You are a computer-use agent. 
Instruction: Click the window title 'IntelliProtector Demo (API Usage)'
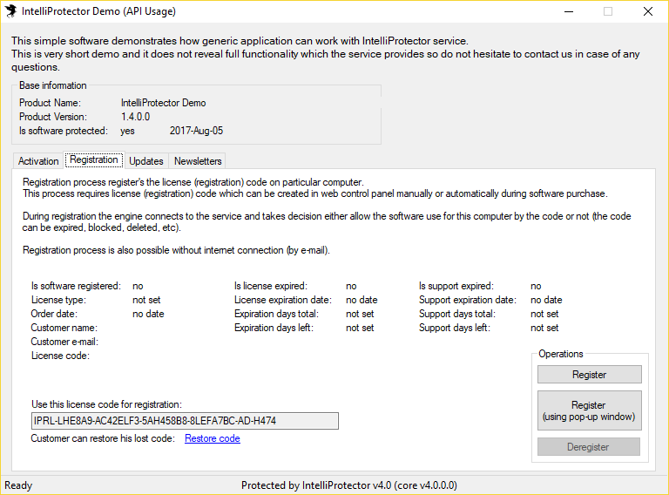[x=98, y=11]
